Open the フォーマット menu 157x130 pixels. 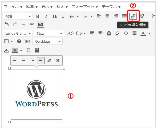tap(85, 7)
